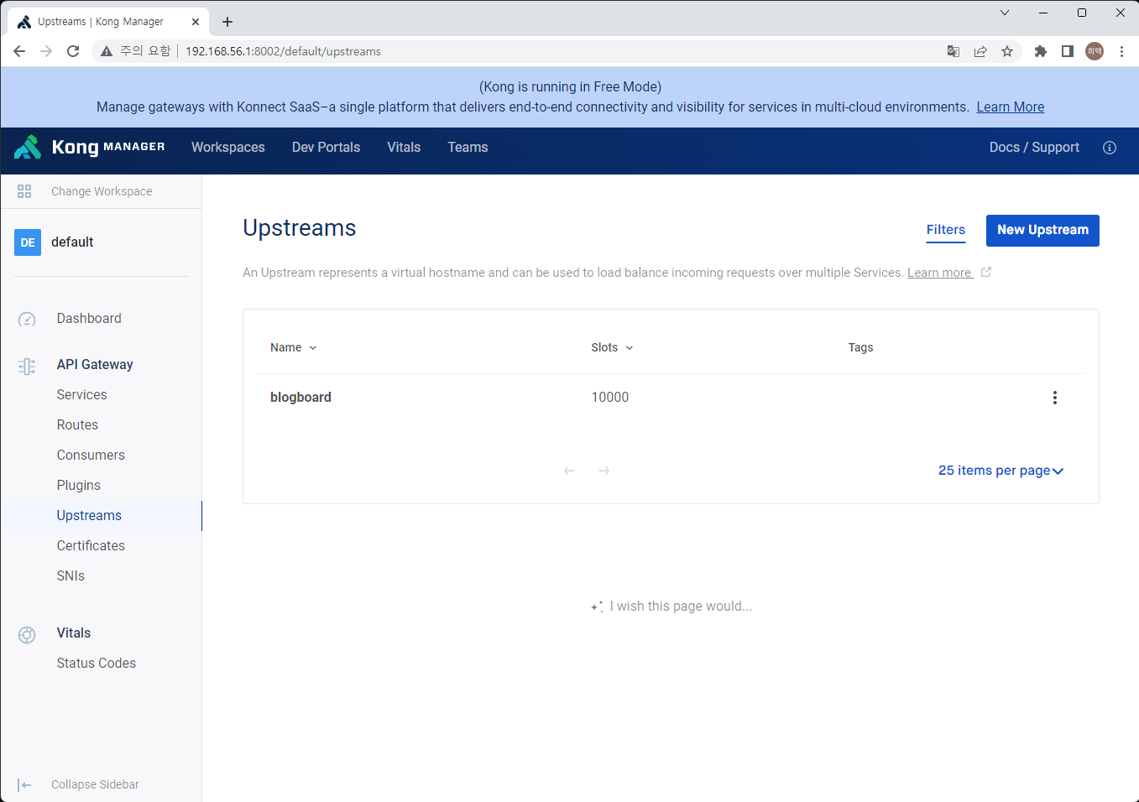Image resolution: width=1139 pixels, height=802 pixels.
Task: Open the Chrome tab search chevron
Action: (x=1005, y=13)
